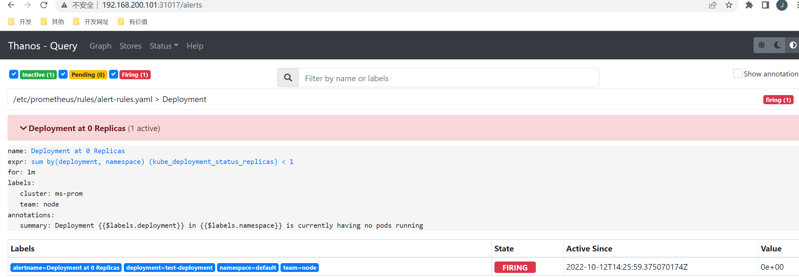Toggle the browser side panel
The height and width of the screenshot is (277, 799).
(766, 5)
